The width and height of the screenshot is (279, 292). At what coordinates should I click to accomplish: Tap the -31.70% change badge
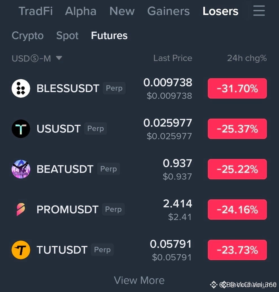(x=237, y=88)
